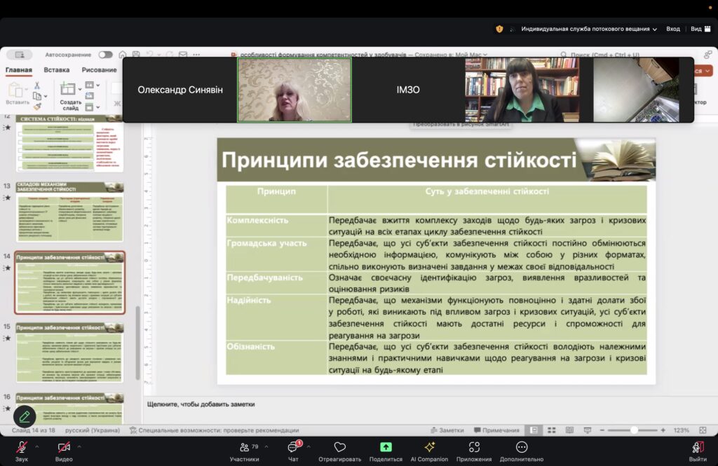Open the Copy button dropdown arrow

click(46, 97)
